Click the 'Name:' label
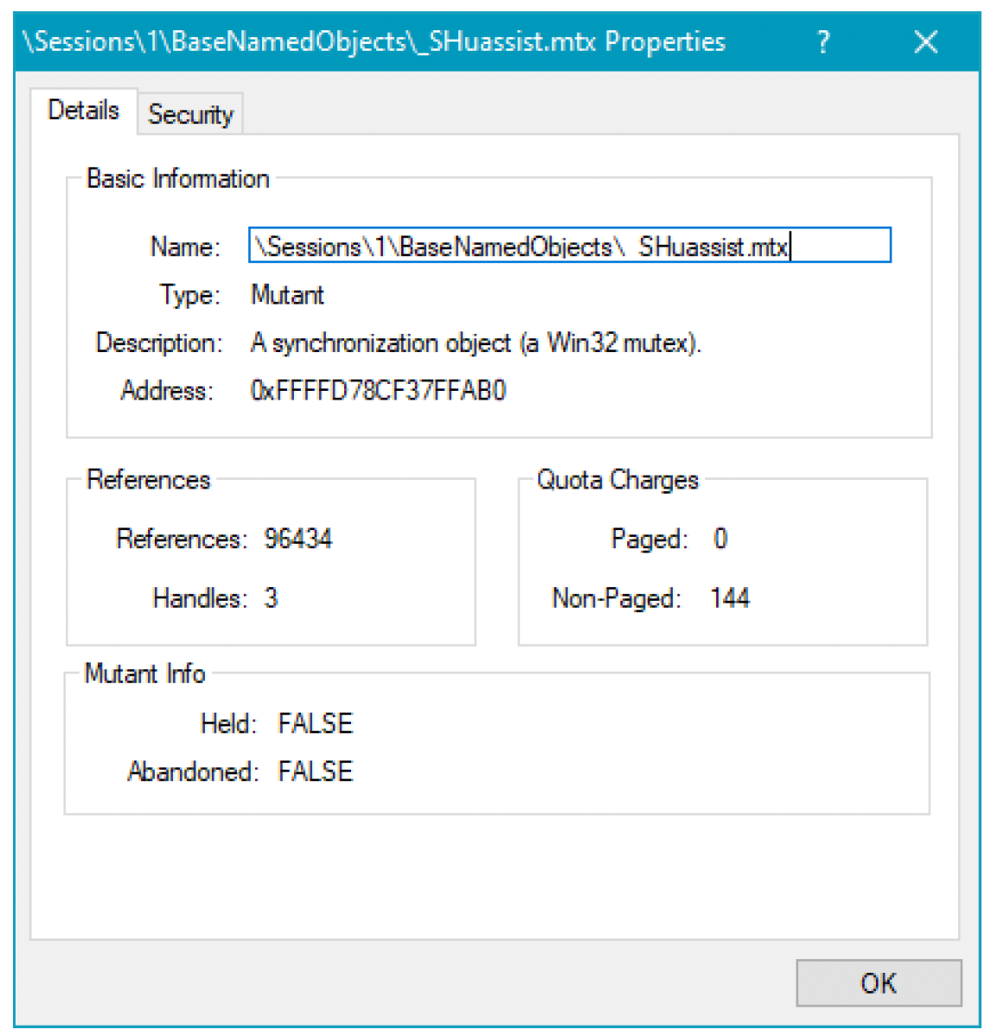The height and width of the screenshot is (1036, 991). click(x=185, y=246)
